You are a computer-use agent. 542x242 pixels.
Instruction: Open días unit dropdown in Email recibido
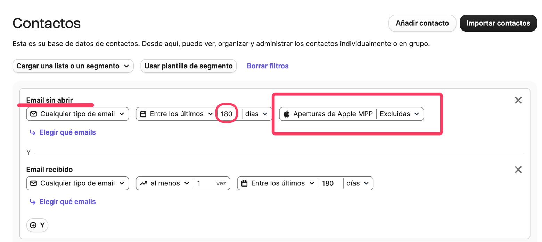358,183
